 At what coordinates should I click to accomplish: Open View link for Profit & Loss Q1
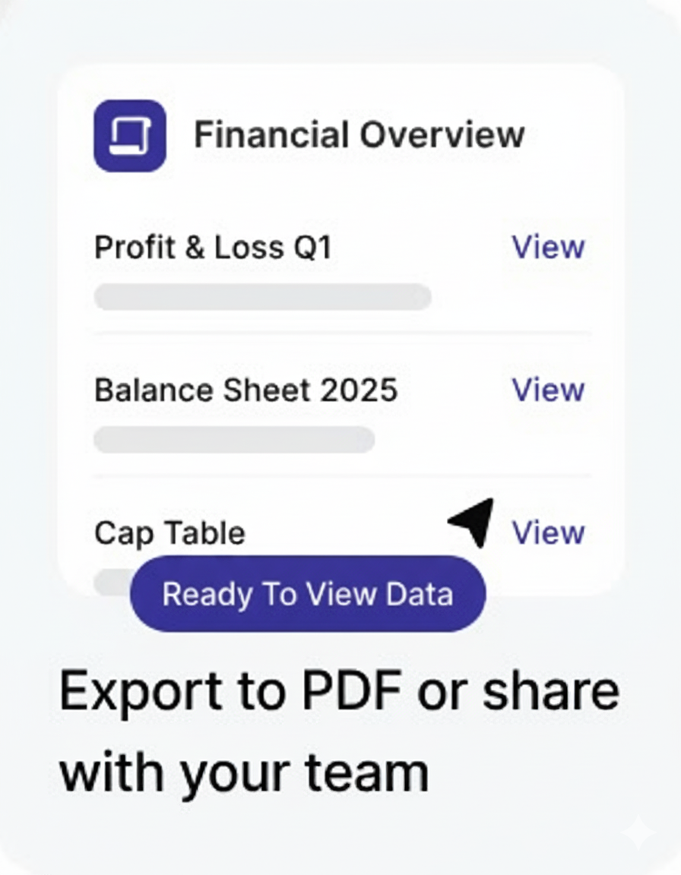[x=548, y=247]
